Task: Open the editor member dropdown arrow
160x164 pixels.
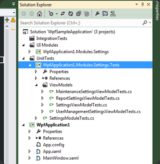Action: [x=14, y=13]
